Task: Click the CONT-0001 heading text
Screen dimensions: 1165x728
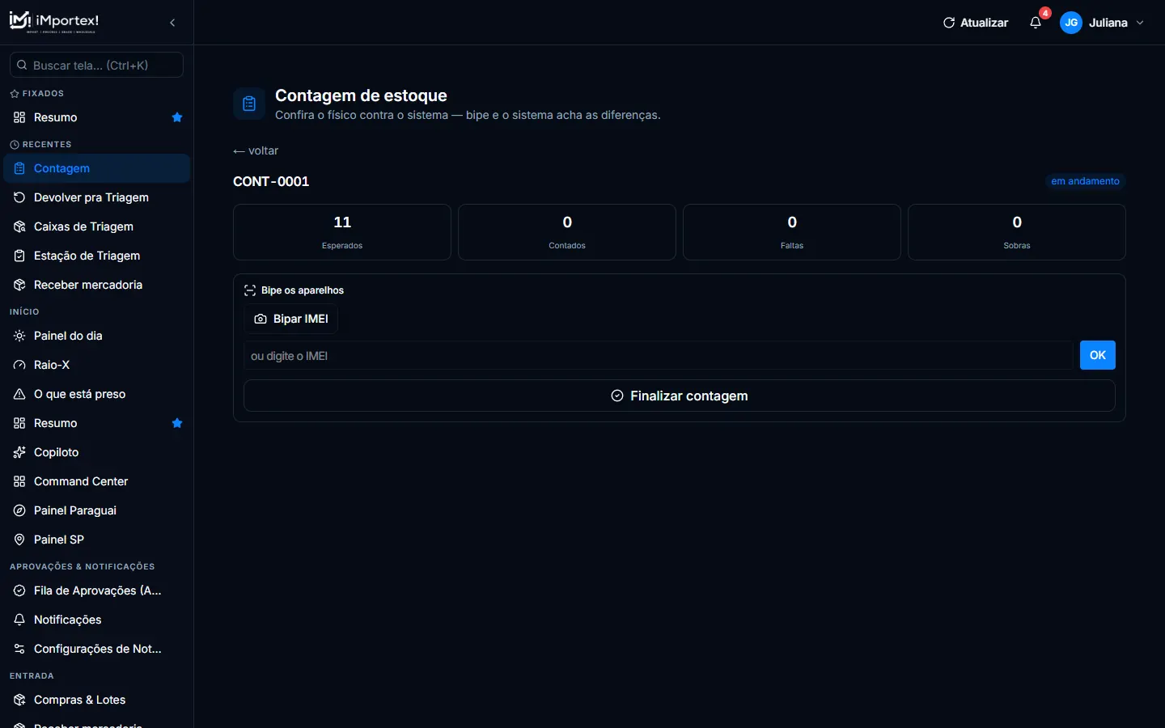Action: click(x=271, y=181)
